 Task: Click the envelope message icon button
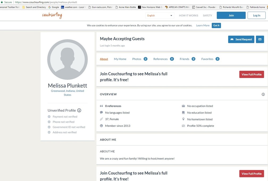(x=260, y=39)
